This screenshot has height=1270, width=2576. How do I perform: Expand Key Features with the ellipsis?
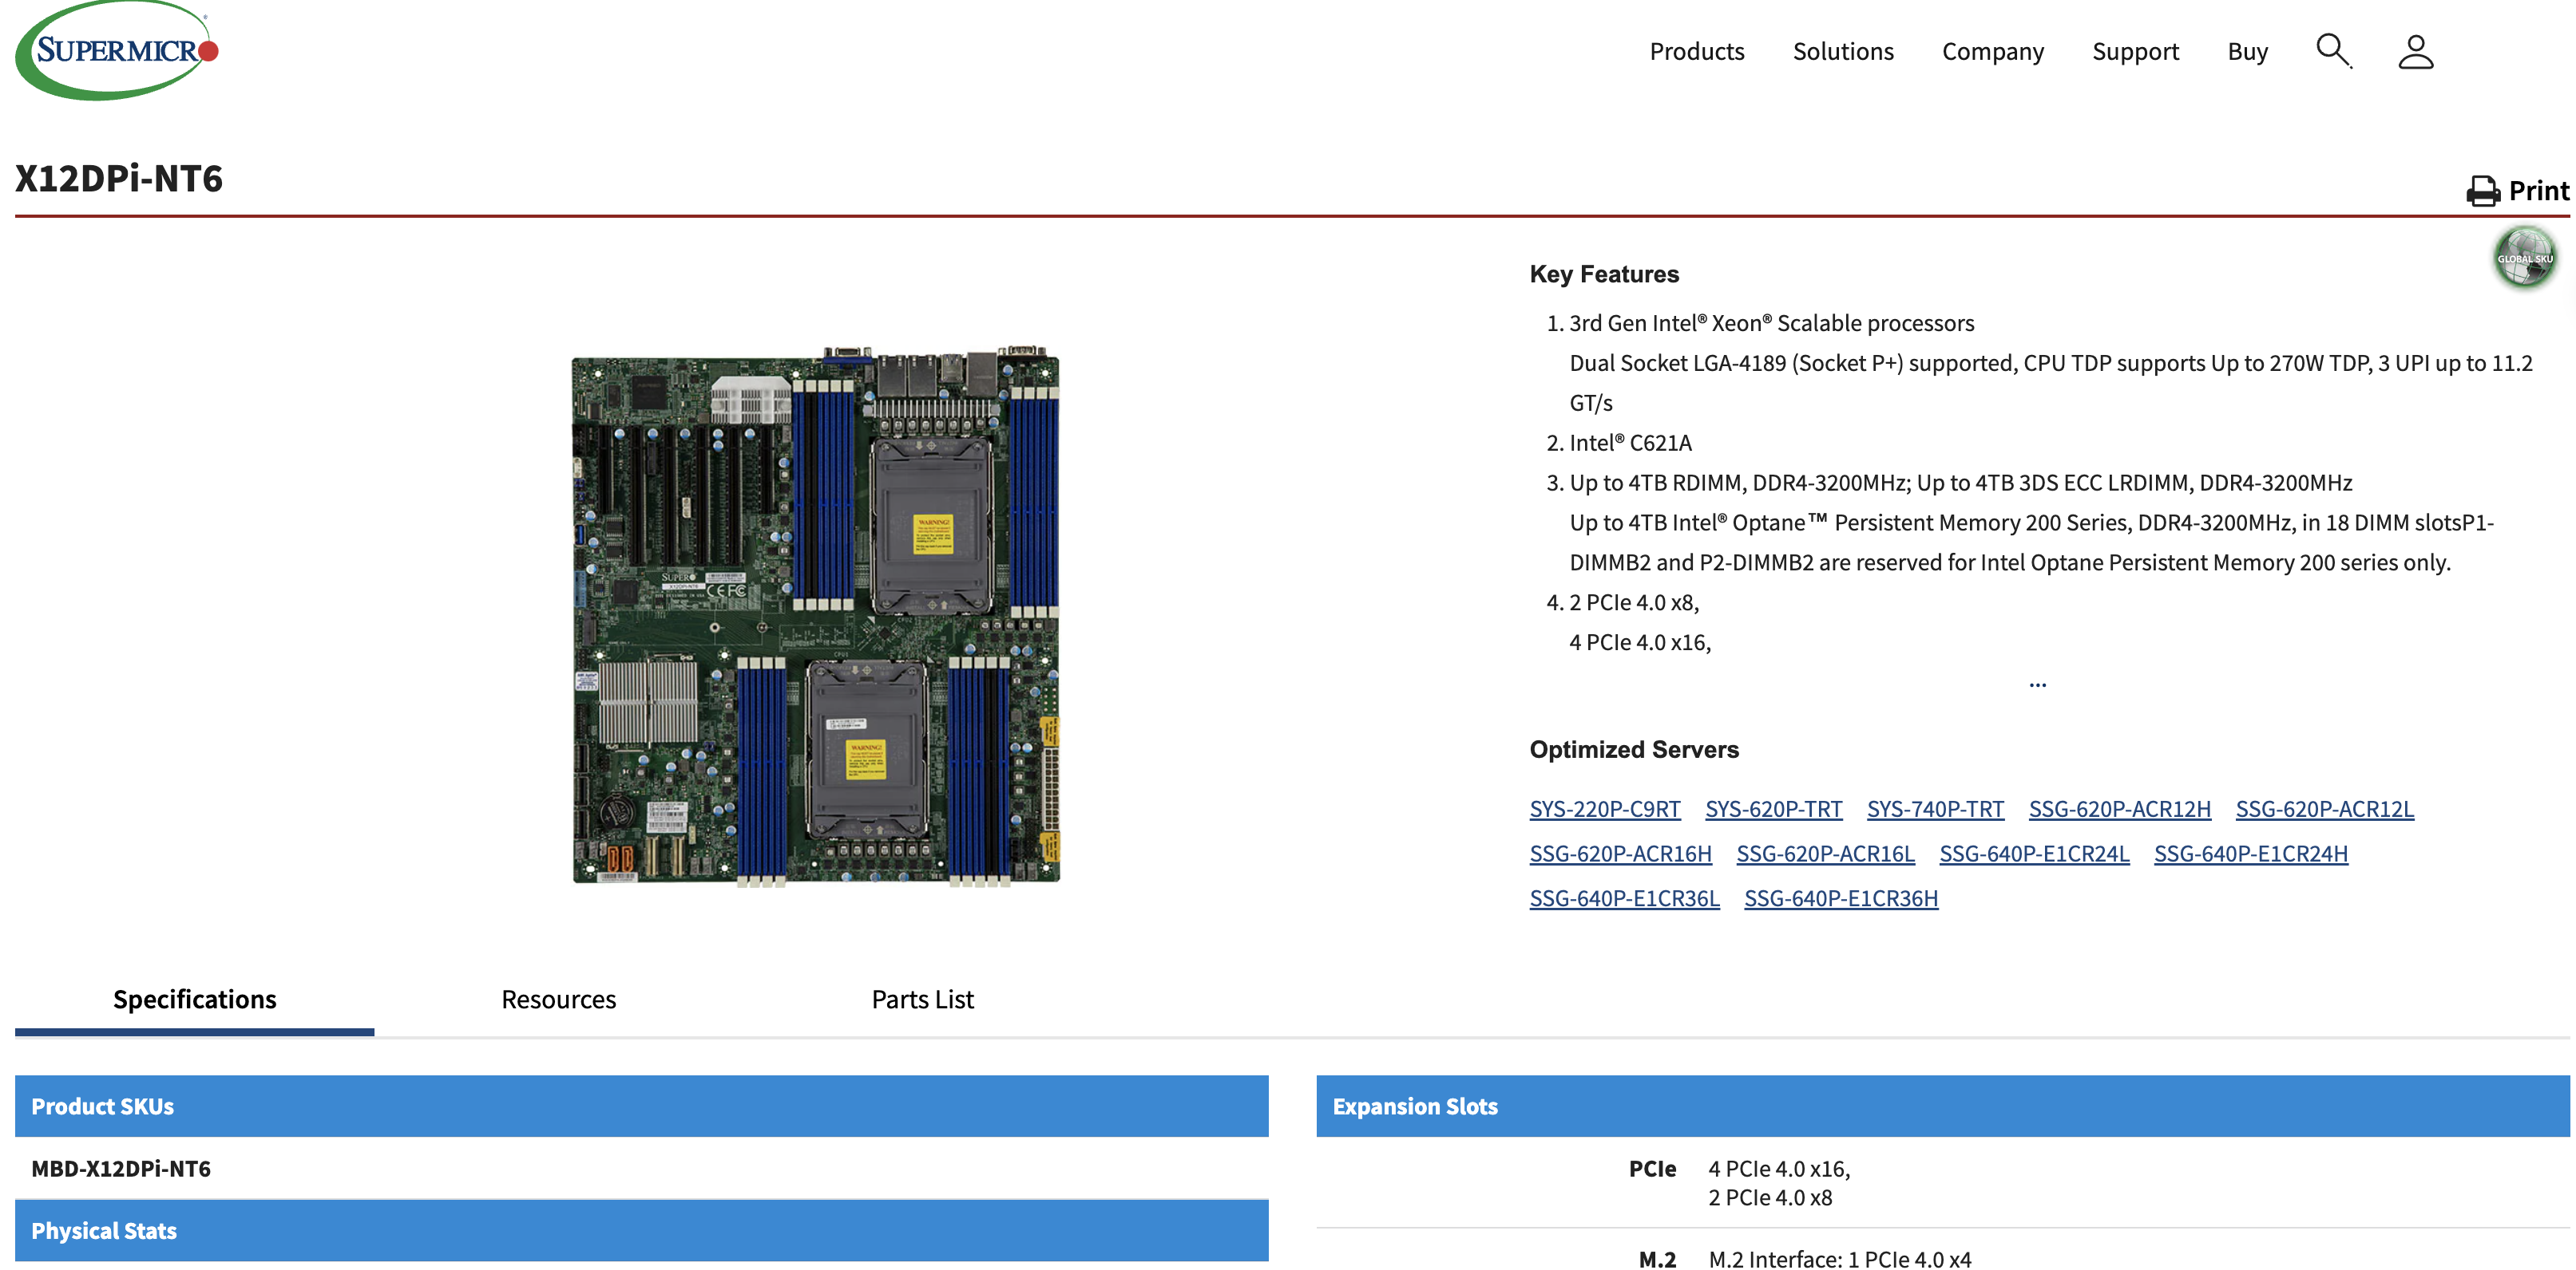click(2037, 685)
